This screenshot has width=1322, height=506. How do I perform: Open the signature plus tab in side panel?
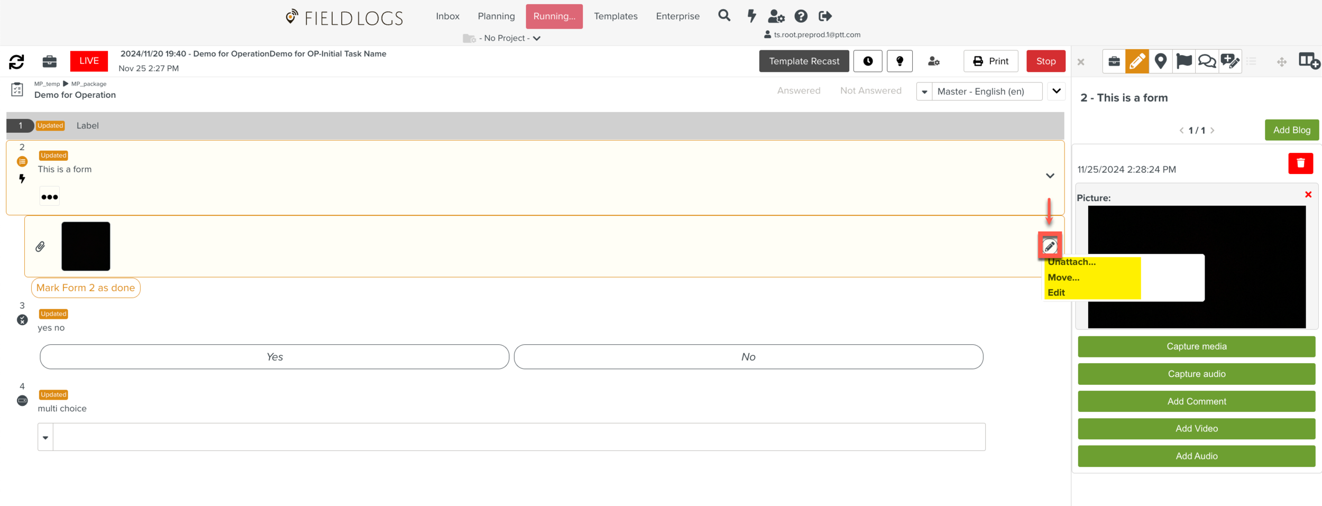[1230, 61]
